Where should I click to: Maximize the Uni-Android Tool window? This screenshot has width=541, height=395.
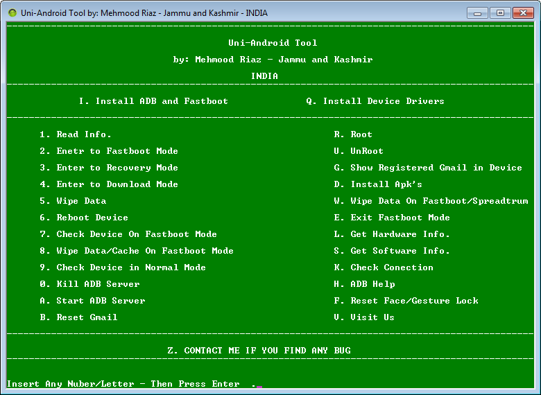click(500, 13)
